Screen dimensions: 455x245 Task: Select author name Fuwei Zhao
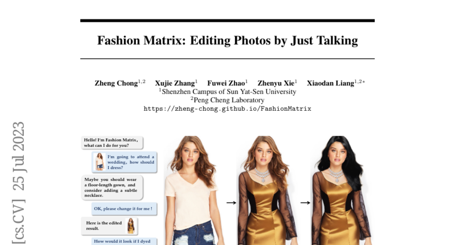(226, 84)
